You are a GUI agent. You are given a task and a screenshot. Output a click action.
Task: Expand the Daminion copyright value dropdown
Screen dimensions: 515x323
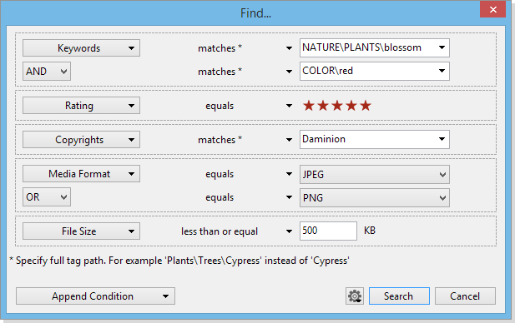click(x=442, y=139)
